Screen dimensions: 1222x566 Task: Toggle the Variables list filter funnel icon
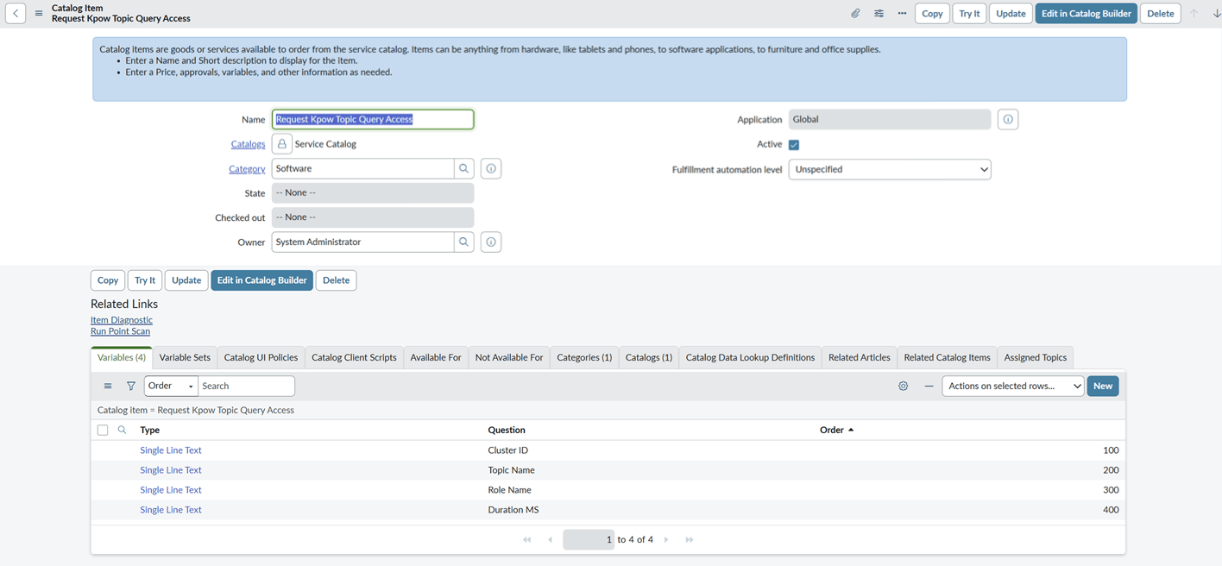(131, 387)
